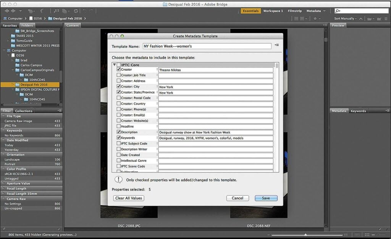Open the Template Name options menu

pos(277,45)
